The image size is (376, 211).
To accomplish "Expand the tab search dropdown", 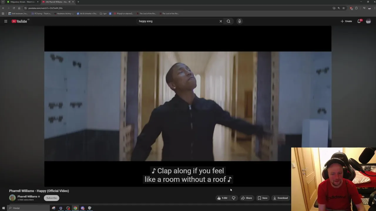I will pyautogui.click(x=3, y=2).
